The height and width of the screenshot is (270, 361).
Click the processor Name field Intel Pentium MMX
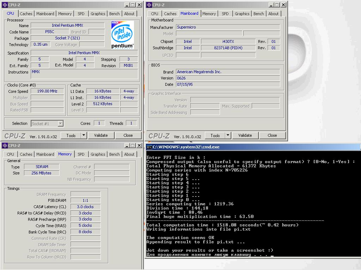coord(67,25)
